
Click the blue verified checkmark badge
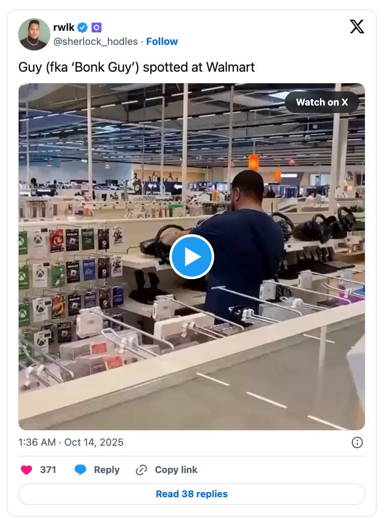(82, 27)
